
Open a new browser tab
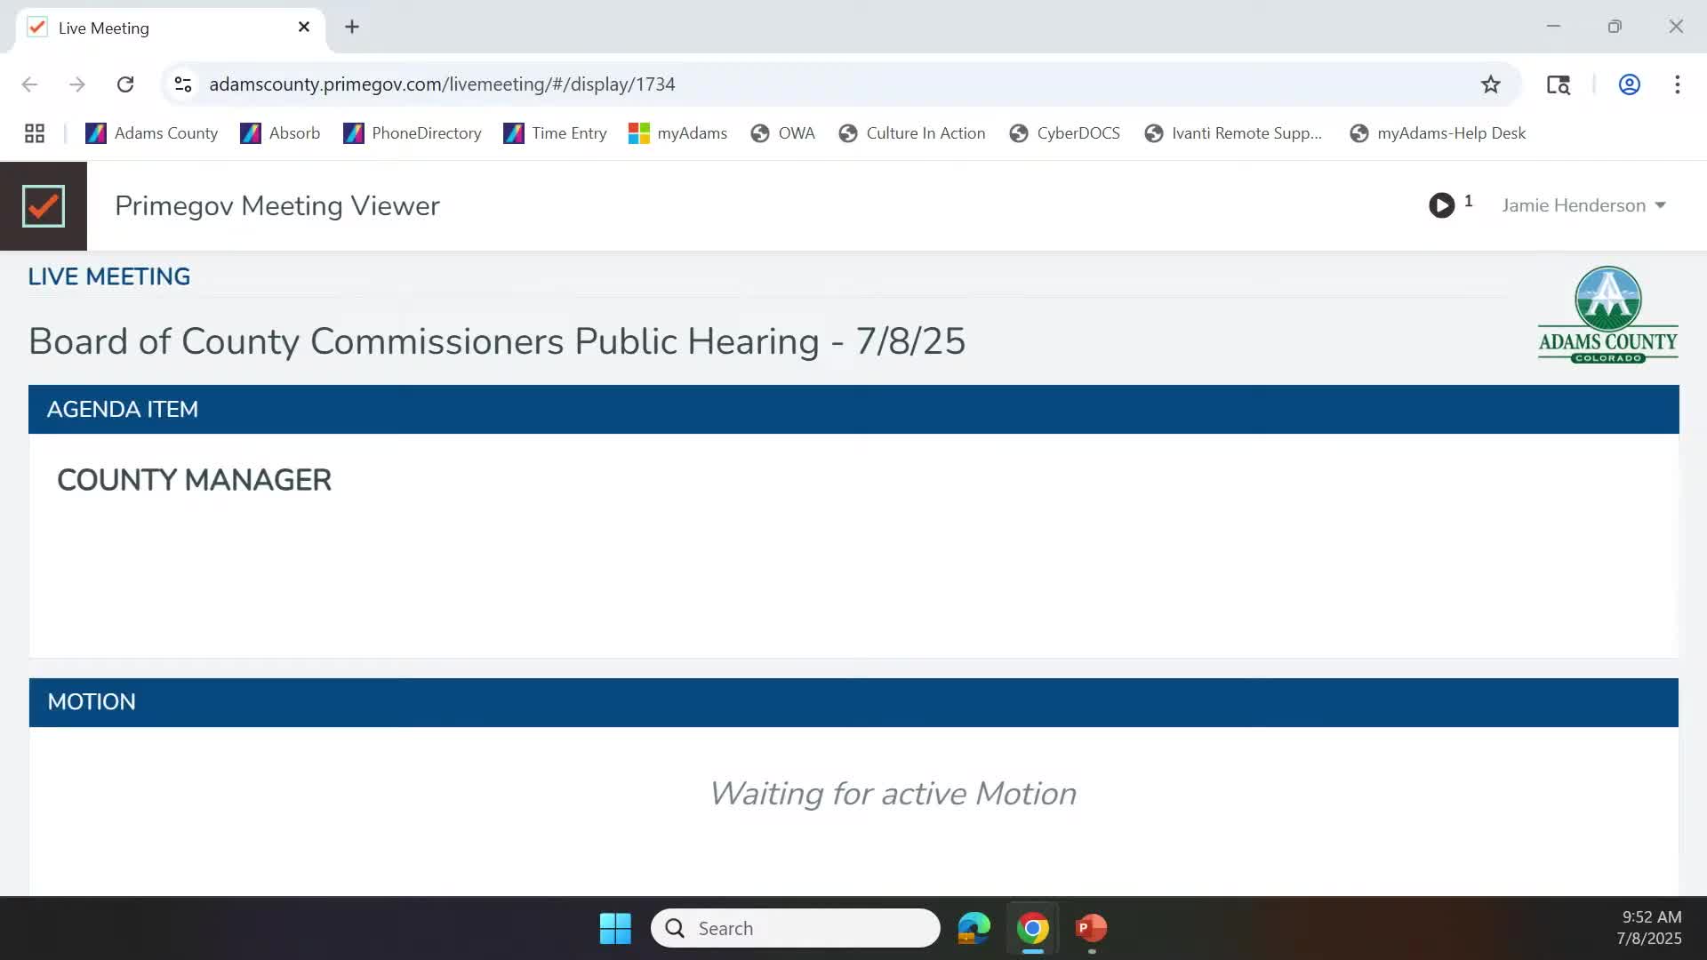(352, 27)
